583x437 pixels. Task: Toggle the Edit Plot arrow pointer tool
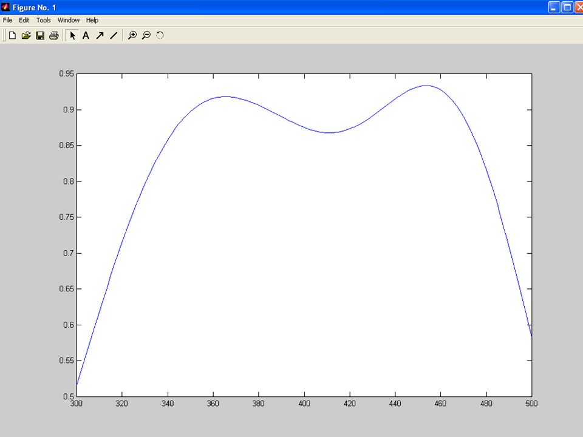click(72, 35)
